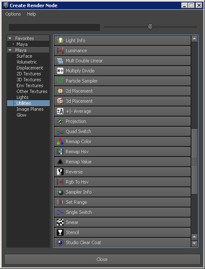The width and height of the screenshot is (205, 269).
Task: Open the Help menu
Action: (32, 14)
